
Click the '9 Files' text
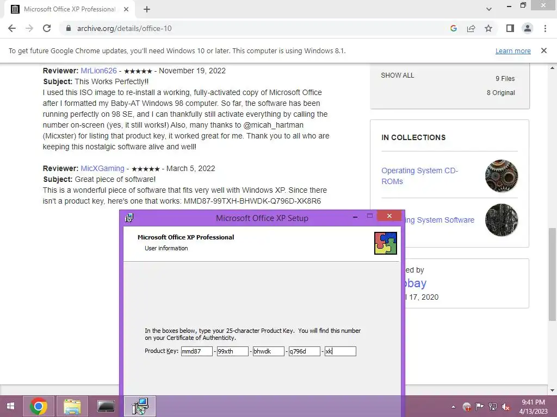click(x=505, y=79)
